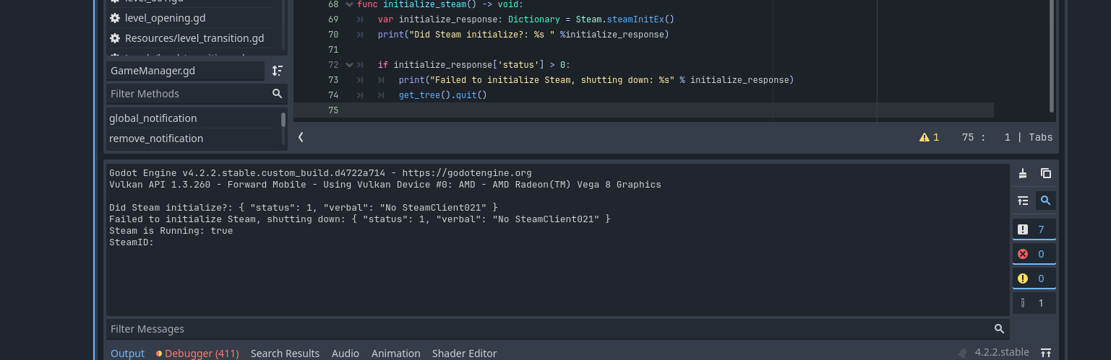This screenshot has height=360, width=1111.
Task: Switch to the Output tab
Action: pyautogui.click(x=128, y=354)
